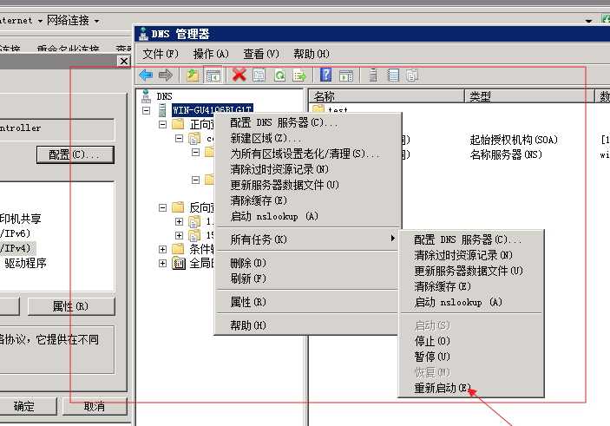Expand the 条件 forwarders folder
Screen dimensions: 610x426
162,249
